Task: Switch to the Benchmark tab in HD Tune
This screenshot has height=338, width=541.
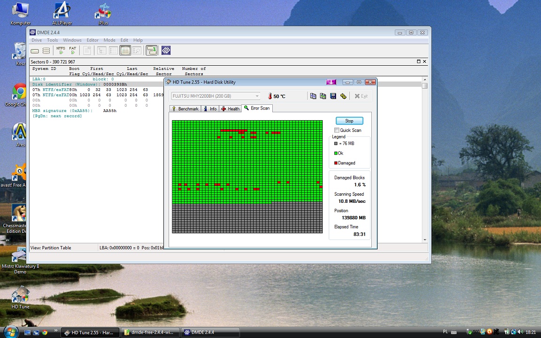Action: (x=185, y=108)
